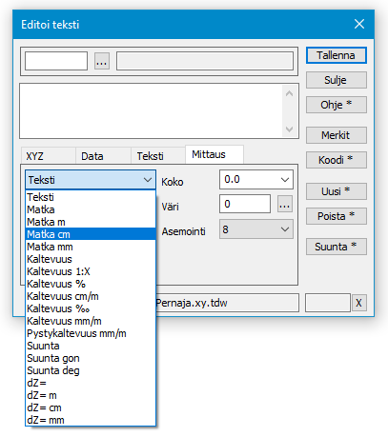Expand the Koko size dropdown
This screenshot has height=437, width=388.
285,180
